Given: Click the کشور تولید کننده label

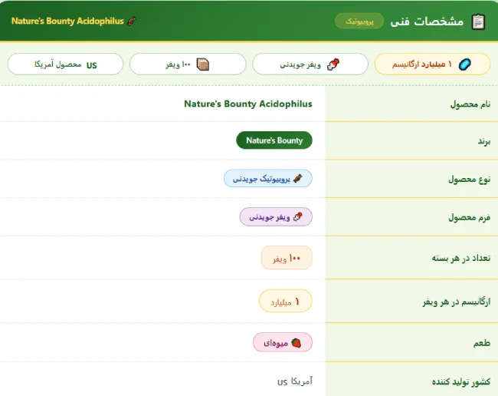Looking at the screenshot, I should (x=461, y=381).
